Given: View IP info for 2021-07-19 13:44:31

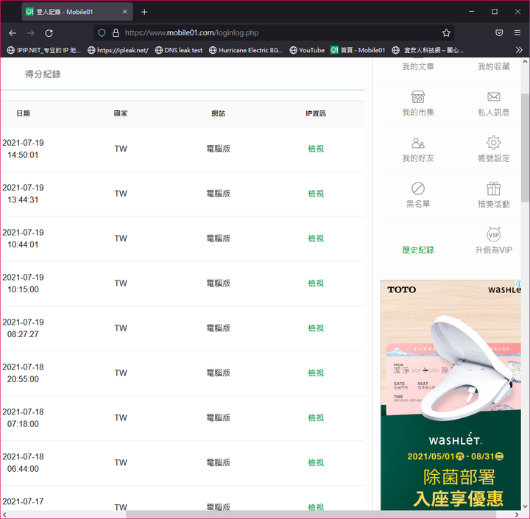Looking at the screenshot, I should point(316,194).
